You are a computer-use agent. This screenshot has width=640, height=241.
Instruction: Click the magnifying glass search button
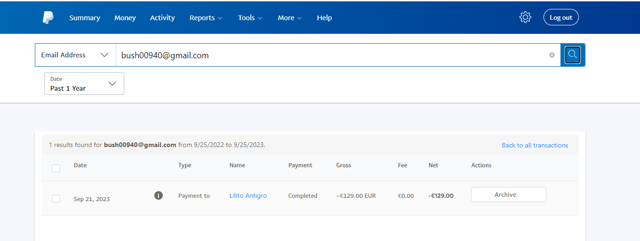click(572, 55)
